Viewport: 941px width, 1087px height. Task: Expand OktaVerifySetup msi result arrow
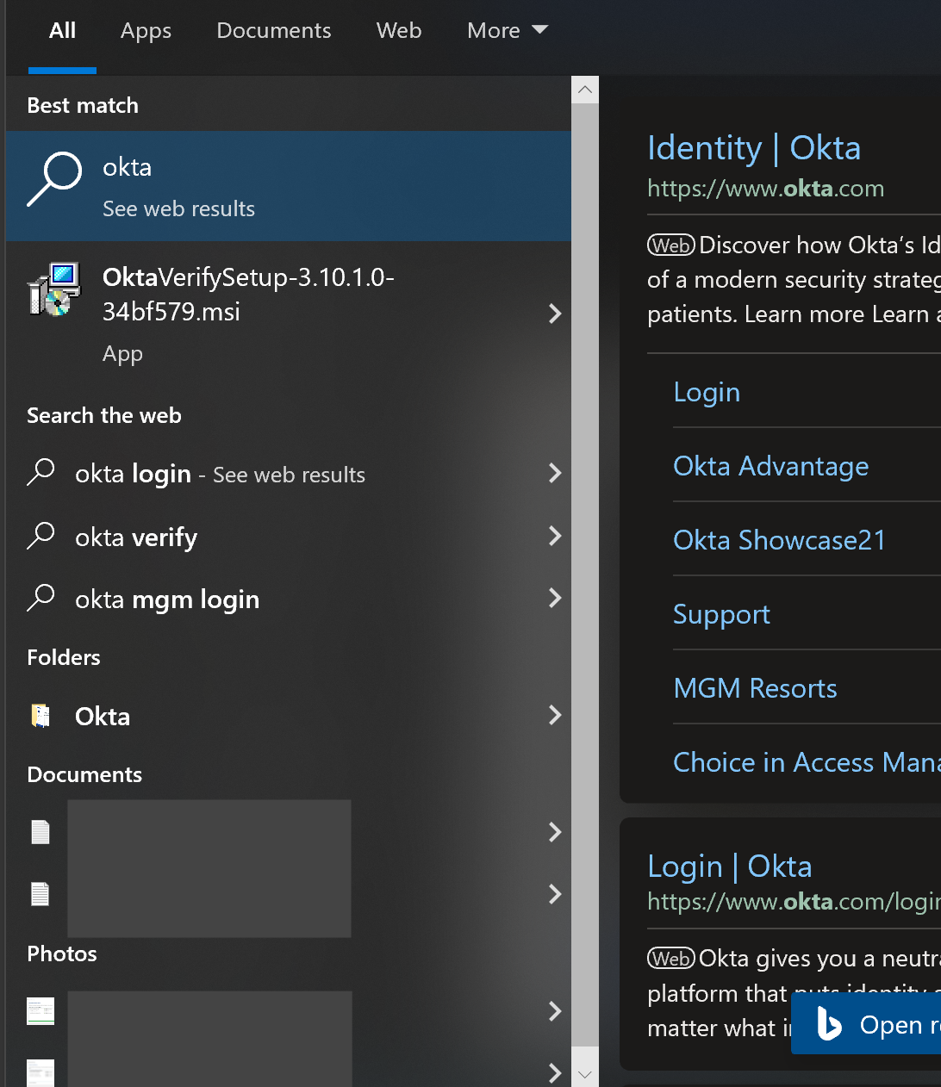coord(555,314)
